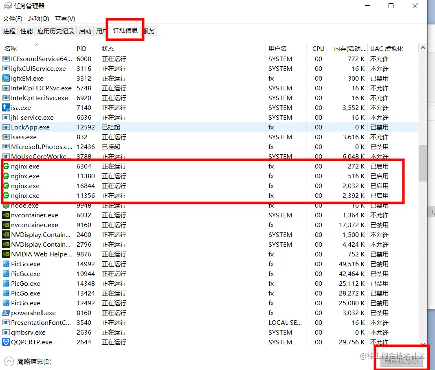This screenshot has height=370, width=435.
Task: Click LOCAL SE... user name cell
Action: tap(285, 323)
